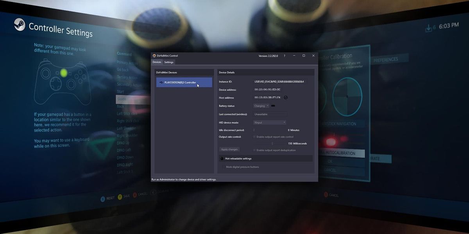
Task: Select Primary Action in Steam command list
Action: click(127, 63)
